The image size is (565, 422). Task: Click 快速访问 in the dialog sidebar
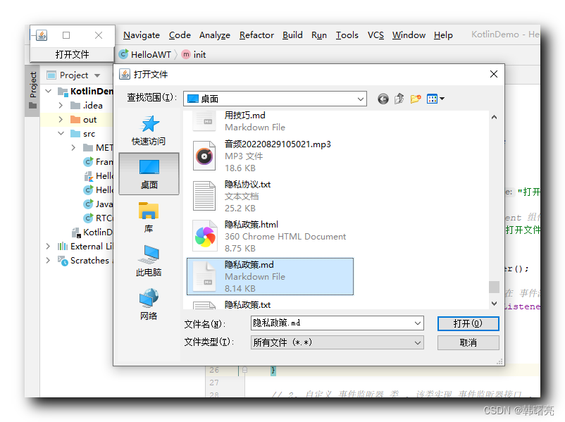(x=150, y=130)
